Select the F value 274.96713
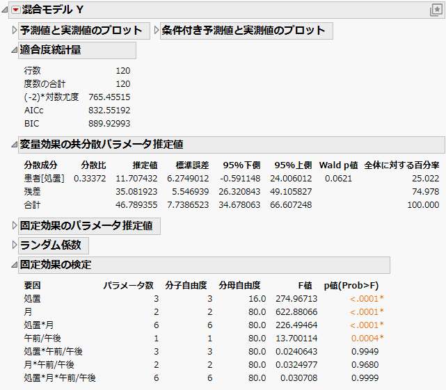The width and height of the screenshot is (446, 390). [x=296, y=299]
